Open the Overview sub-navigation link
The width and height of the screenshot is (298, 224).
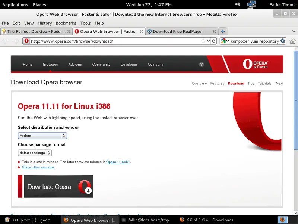199,83
